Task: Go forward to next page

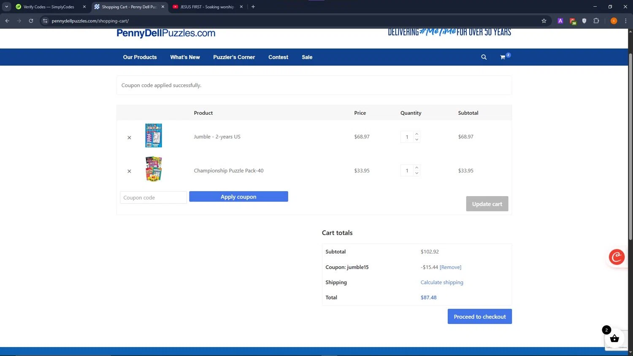Action: click(19, 21)
